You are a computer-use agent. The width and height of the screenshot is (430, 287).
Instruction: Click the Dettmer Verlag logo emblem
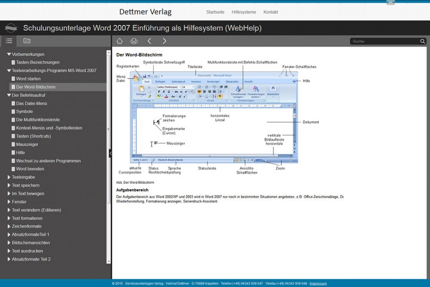coord(11,28)
